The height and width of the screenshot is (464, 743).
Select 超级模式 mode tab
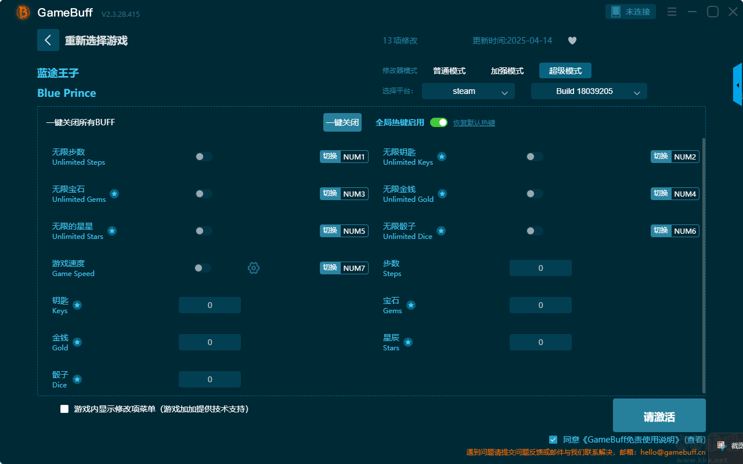tap(565, 71)
